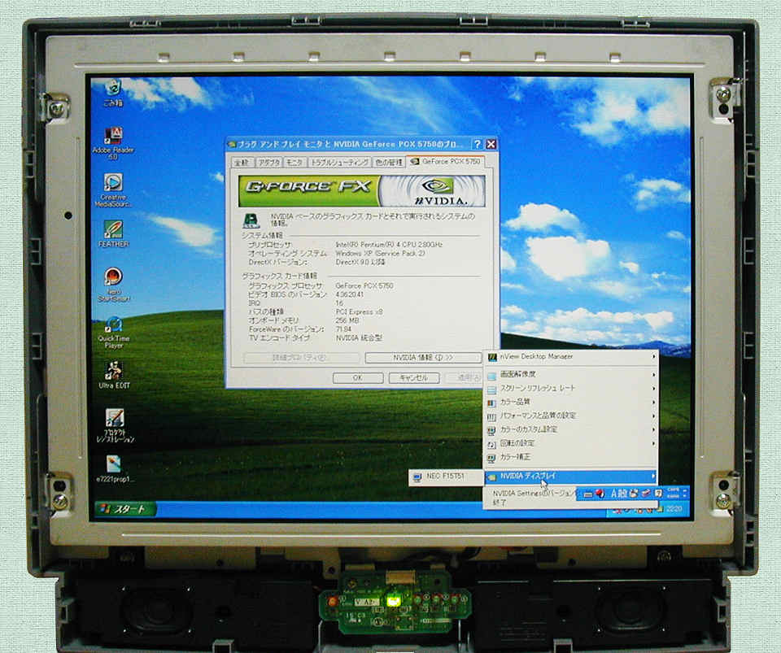Click the dialog title bar '?' help button
Screen dimensions: 781x653
click(x=478, y=144)
